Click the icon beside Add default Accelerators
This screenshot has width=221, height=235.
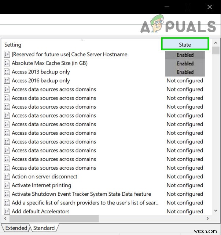(7, 211)
